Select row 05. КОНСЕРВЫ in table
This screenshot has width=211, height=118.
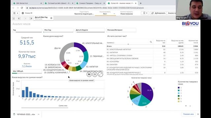[x=113, y=62]
